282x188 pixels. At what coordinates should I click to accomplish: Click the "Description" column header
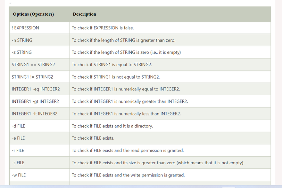[x=84, y=14]
